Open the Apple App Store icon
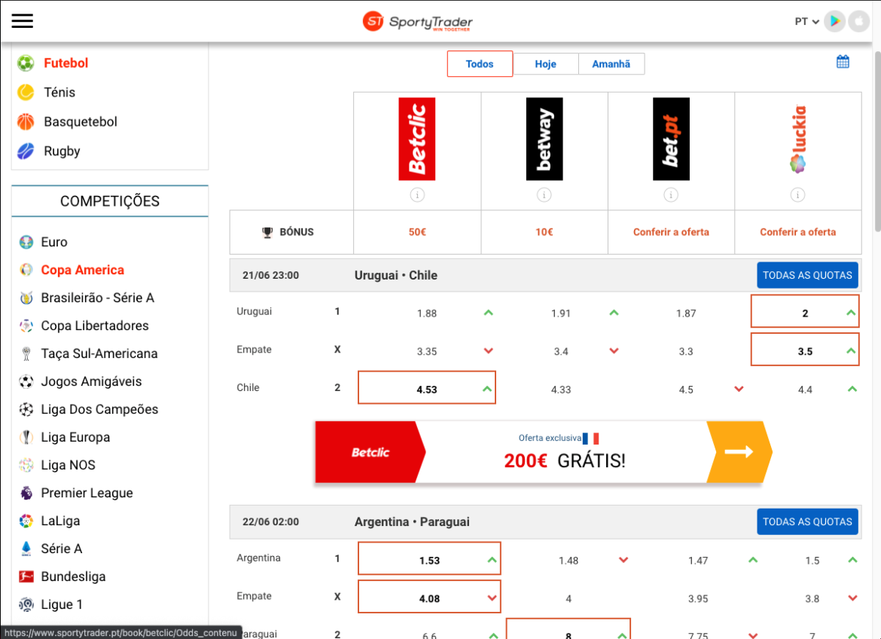The image size is (881, 639). [858, 21]
